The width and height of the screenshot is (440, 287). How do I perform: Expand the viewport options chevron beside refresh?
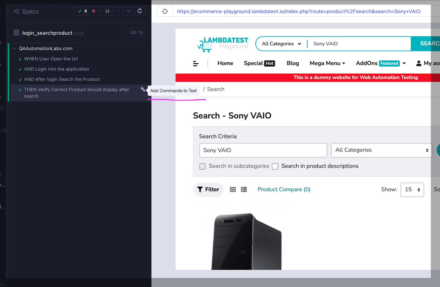(x=128, y=11)
